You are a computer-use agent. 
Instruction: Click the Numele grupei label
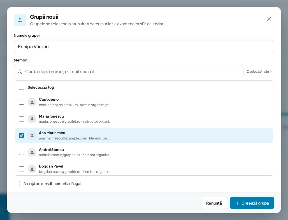tap(27, 36)
